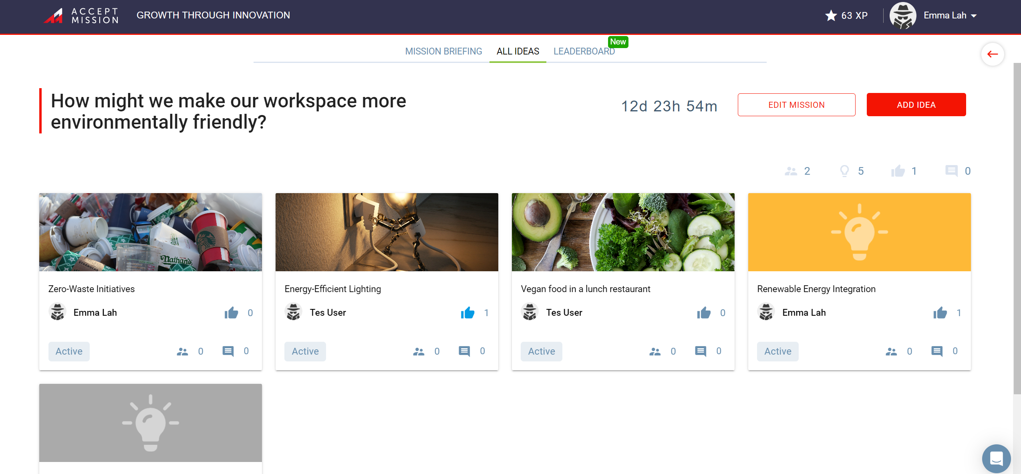
Task: Click team members icon on Vegan food card
Action: 655,351
